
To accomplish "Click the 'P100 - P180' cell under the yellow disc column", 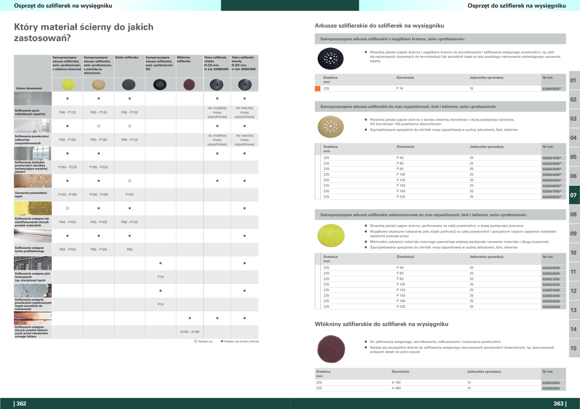I will point(67,194).
